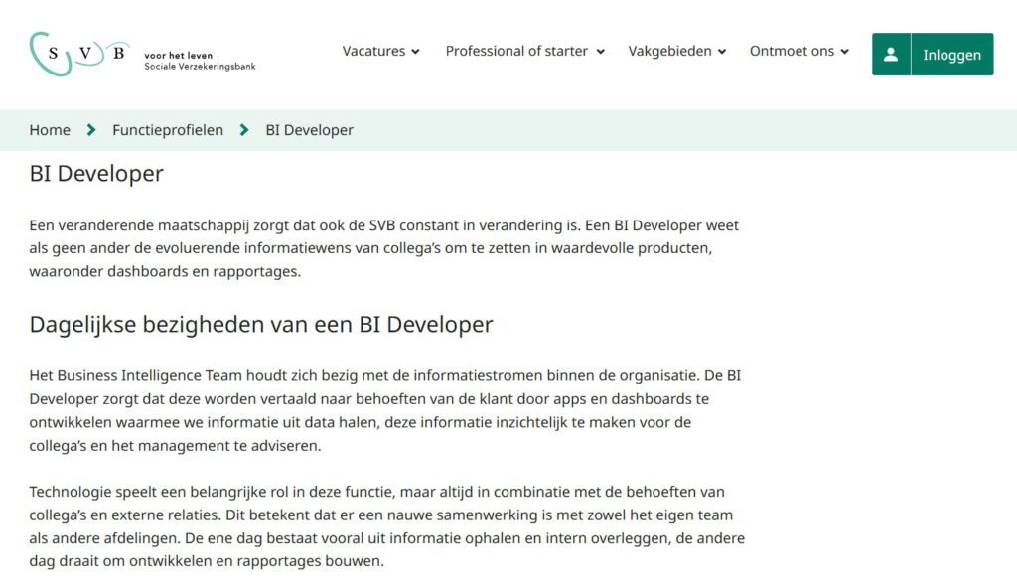This screenshot has width=1017, height=588.
Task: Click the BI Developer page heading
Action: (96, 174)
